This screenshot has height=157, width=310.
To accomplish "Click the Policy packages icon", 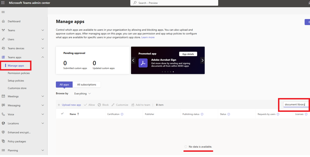I will pos(3,141).
